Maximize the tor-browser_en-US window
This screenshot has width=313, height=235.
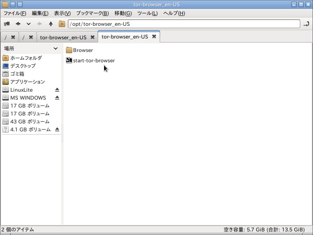pyautogui.click(x=301, y=4)
